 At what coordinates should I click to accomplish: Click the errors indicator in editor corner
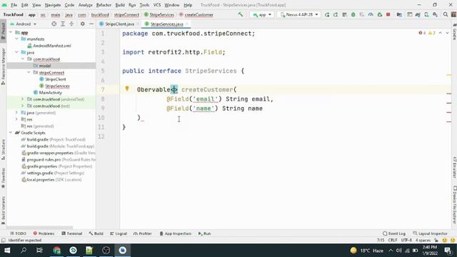tap(422, 34)
